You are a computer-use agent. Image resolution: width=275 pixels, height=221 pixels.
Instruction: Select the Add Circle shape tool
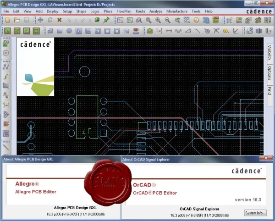click(x=69, y=31)
